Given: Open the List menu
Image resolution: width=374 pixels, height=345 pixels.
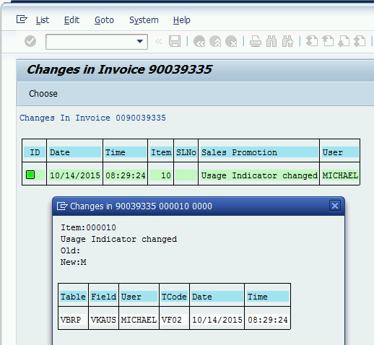Looking at the screenshot, I should click(43, 20).
